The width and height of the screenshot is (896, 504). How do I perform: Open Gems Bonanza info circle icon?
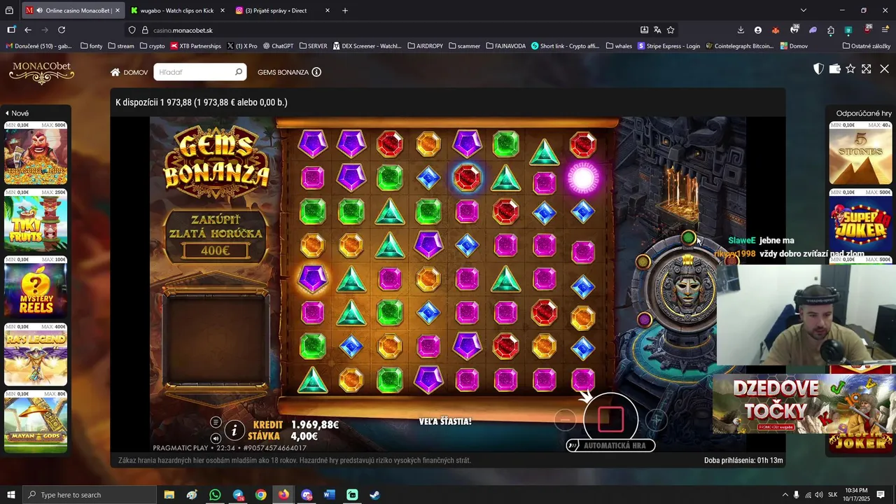click(316, 72)
